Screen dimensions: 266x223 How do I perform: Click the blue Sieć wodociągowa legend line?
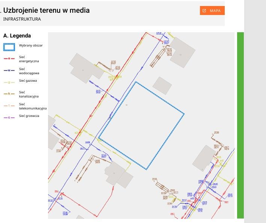click(x=9, y=70)
